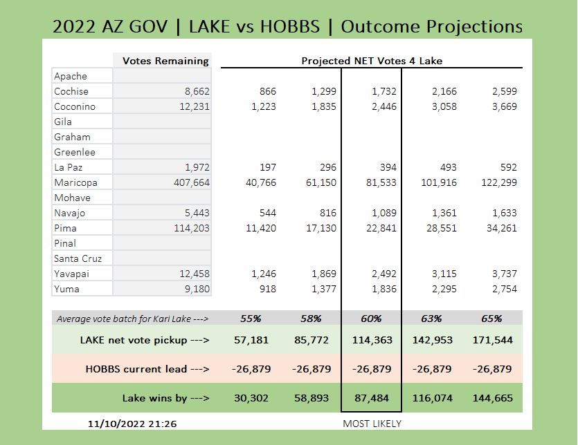Click the Cochise projection value 1,732
The width and height of the screenshot is (578, 445).
click(x=384, y=91)
